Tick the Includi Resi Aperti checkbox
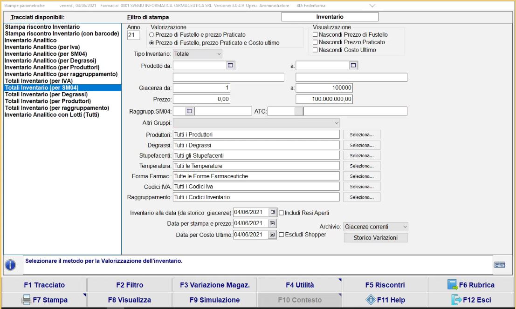516x309 pixels. (281, 213)
